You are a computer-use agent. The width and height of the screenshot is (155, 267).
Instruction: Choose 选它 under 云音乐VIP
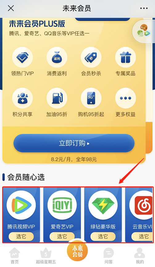point(142,236)
